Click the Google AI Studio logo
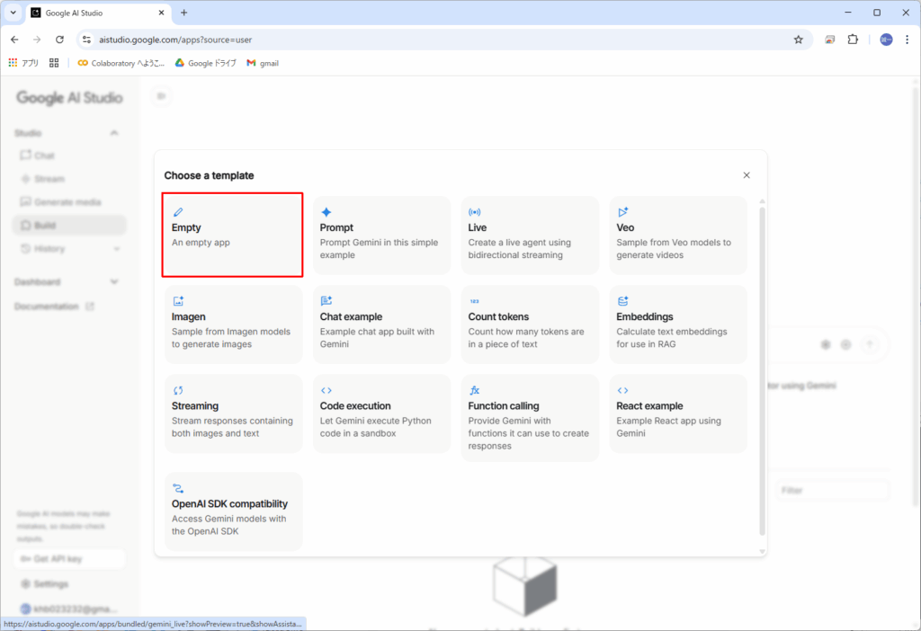The image size is (921, 631). [x=69, y=97]
